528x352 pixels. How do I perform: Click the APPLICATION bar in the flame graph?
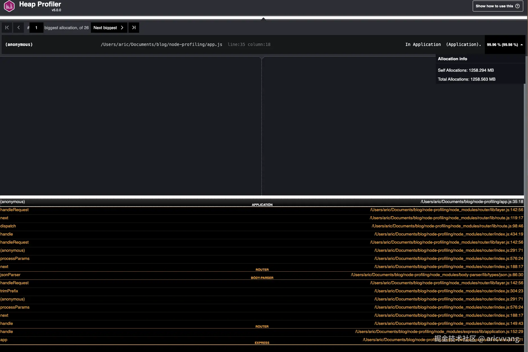tap(262, 204)
